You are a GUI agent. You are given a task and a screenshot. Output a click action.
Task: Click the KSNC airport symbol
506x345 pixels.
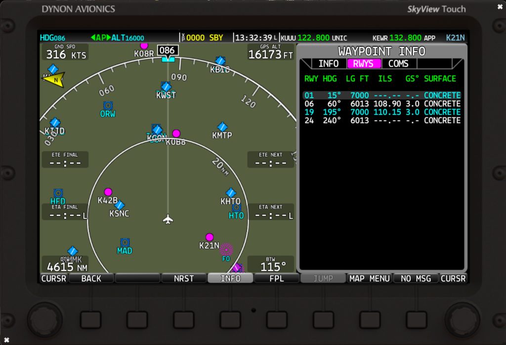[119, 205]
